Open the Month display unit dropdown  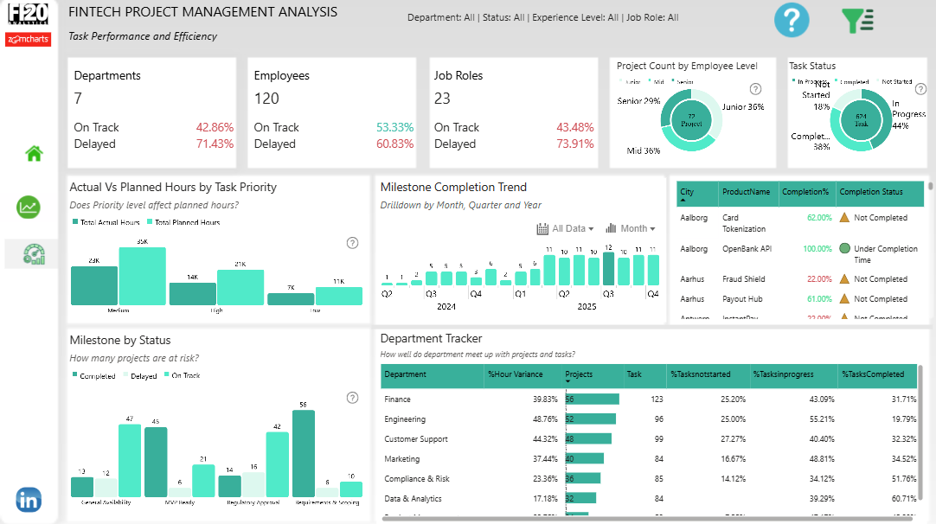coord(630,228)
